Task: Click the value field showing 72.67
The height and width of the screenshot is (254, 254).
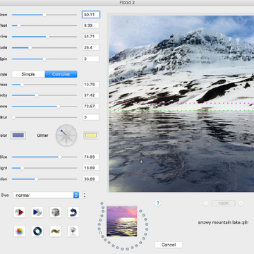Action: [91, 107]
